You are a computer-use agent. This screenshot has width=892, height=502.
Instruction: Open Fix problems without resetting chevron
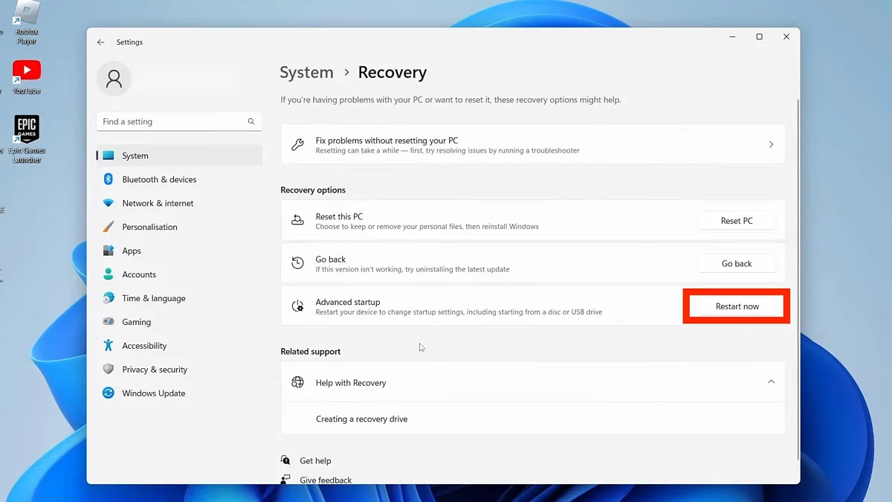(771, 144)
